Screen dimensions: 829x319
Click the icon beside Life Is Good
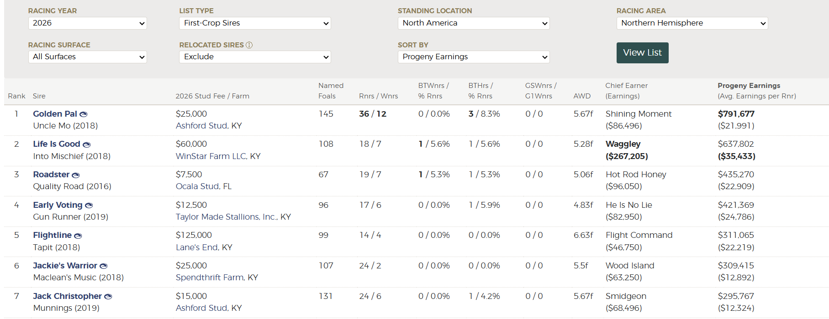(86, 144)
